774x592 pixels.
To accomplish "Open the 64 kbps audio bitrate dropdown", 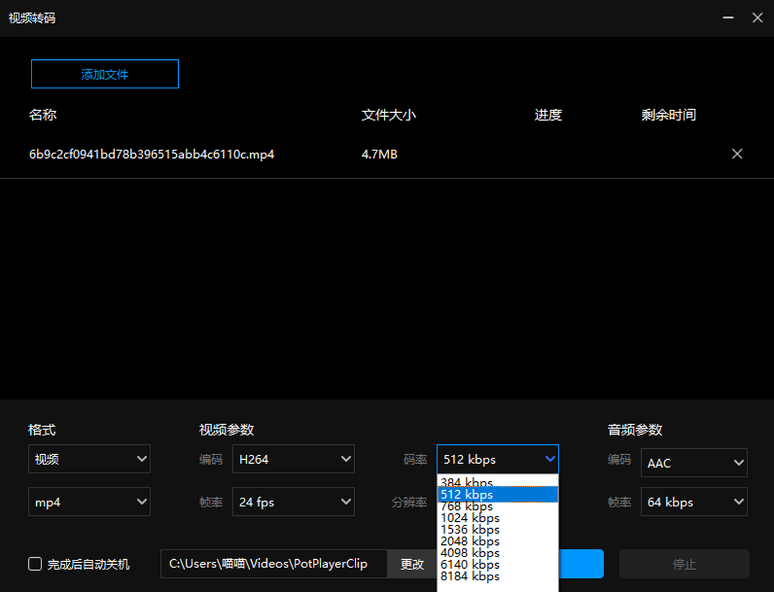I will coord(693,502).
